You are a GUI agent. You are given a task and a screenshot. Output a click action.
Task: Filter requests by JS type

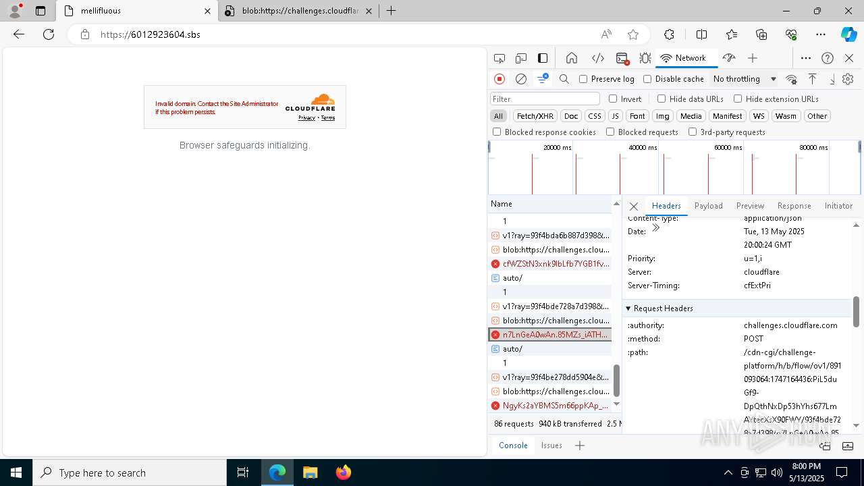[x=615, y=116]
